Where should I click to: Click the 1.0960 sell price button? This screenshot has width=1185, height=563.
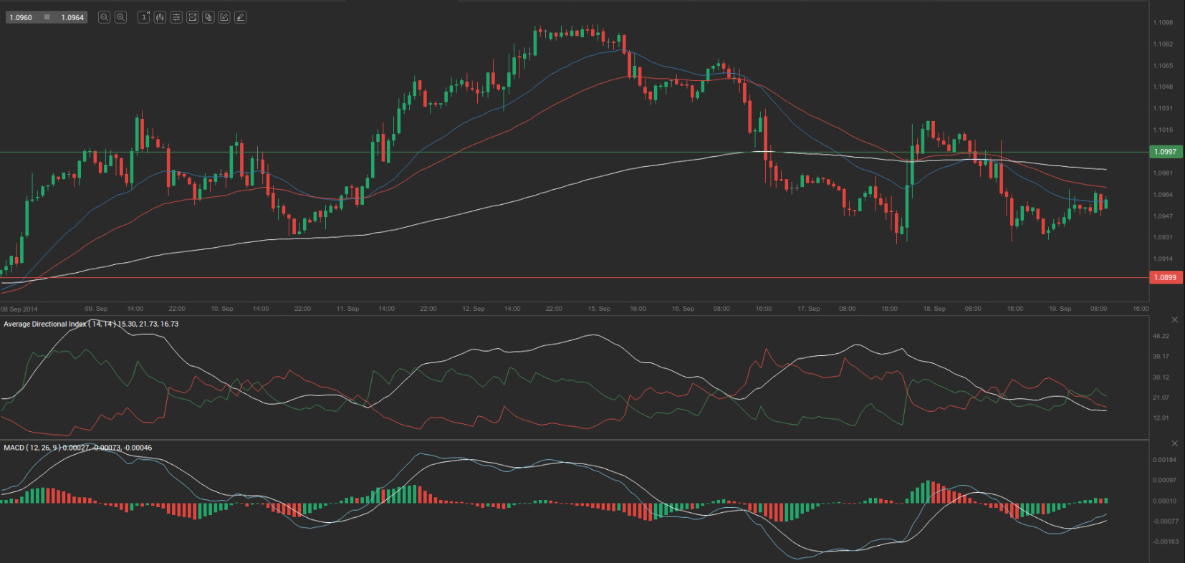(21, 17)
